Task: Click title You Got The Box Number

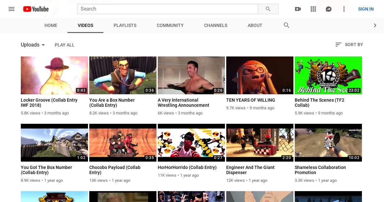Action: point(46,170)
